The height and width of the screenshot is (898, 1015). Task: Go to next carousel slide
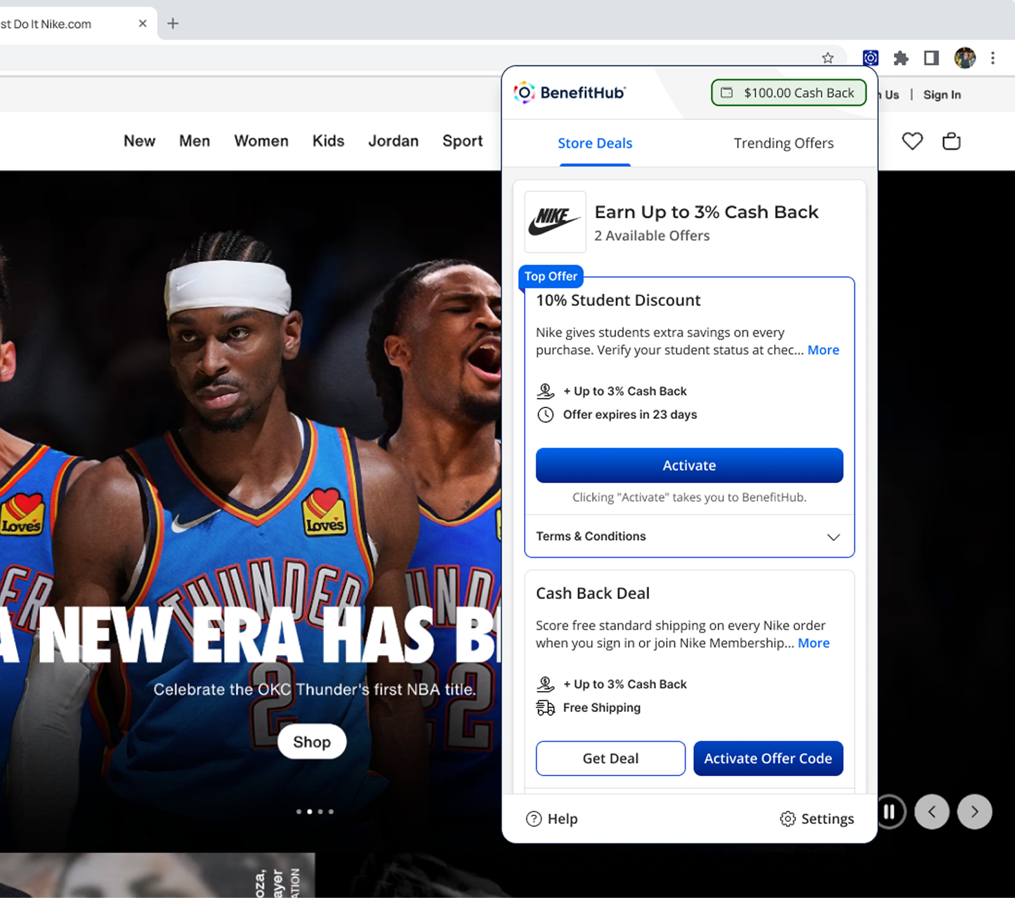point(974,812)
